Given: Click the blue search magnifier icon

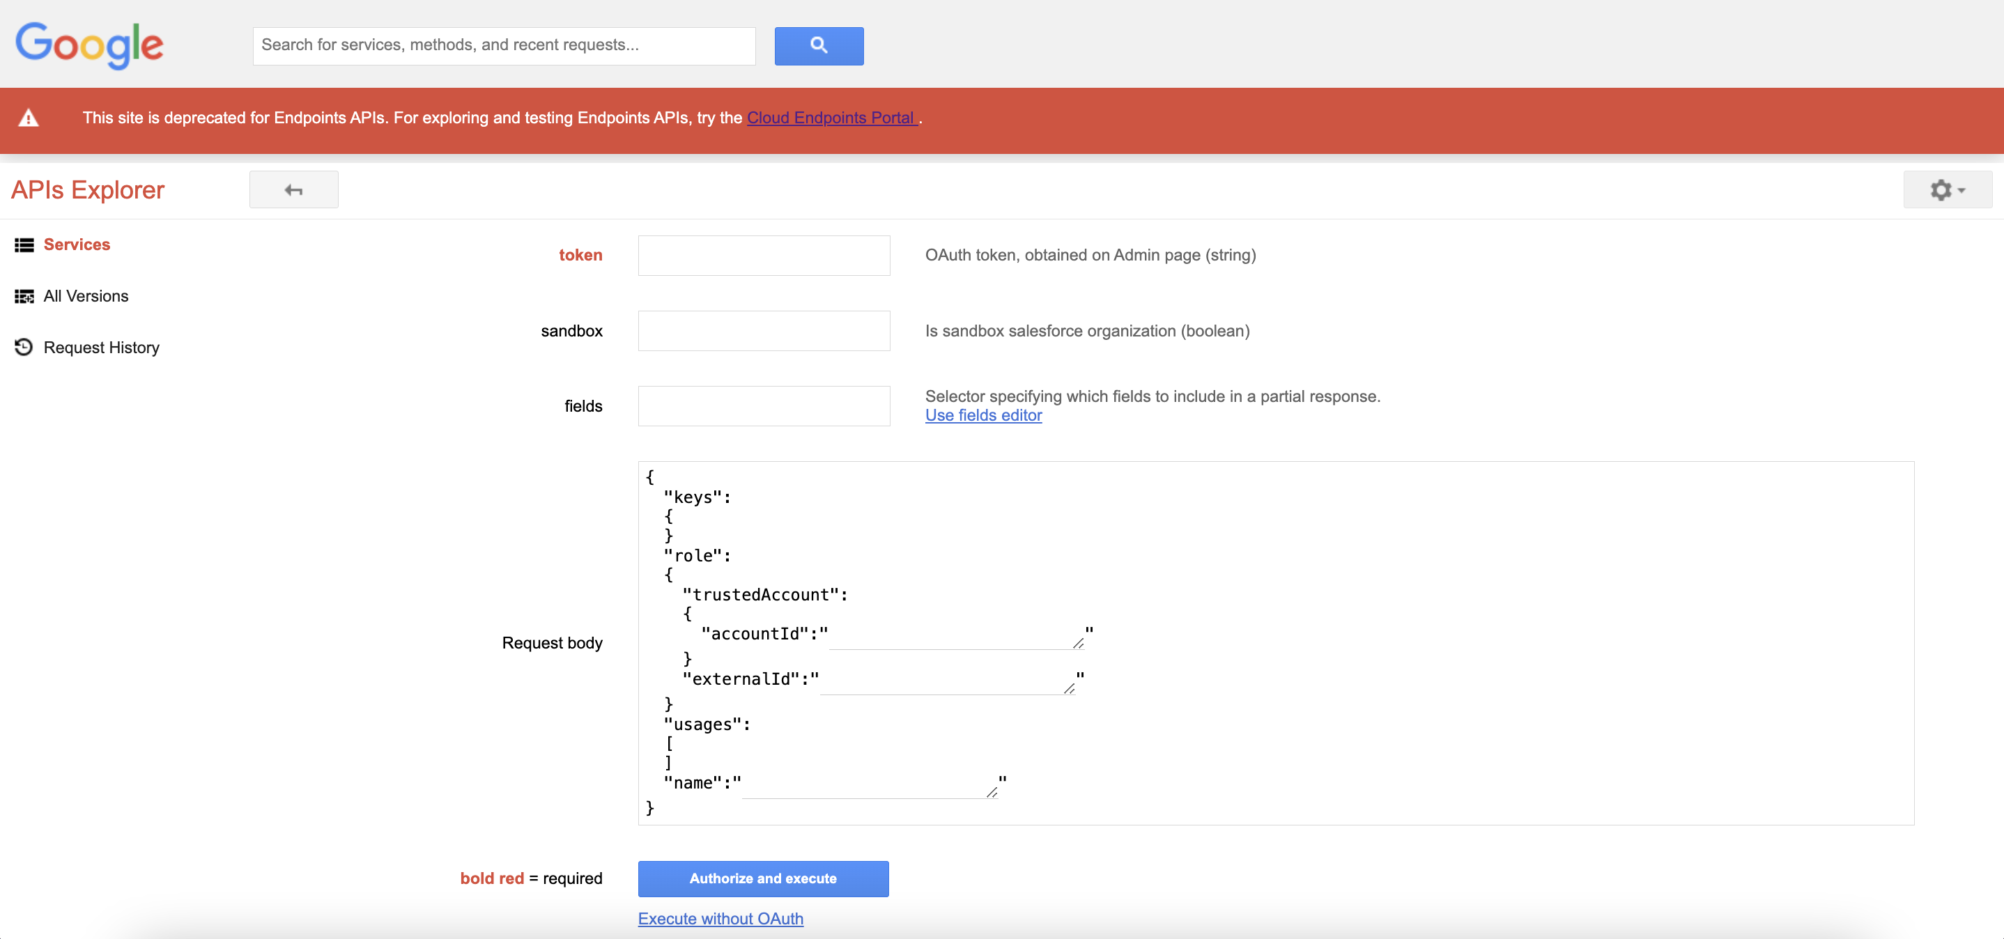Looking at the screenshot, I should pyautogui.click(x=819, y=46).
